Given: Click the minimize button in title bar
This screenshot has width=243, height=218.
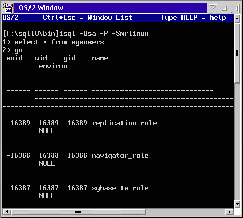Looking at the screenshot, I should [x=224, y=8].
